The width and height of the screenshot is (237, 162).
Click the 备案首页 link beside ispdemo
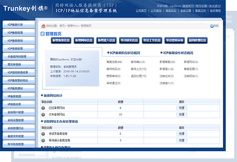click(x=188, y=6)
